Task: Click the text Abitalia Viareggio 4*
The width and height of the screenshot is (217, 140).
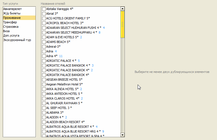Action: point(60,9)
